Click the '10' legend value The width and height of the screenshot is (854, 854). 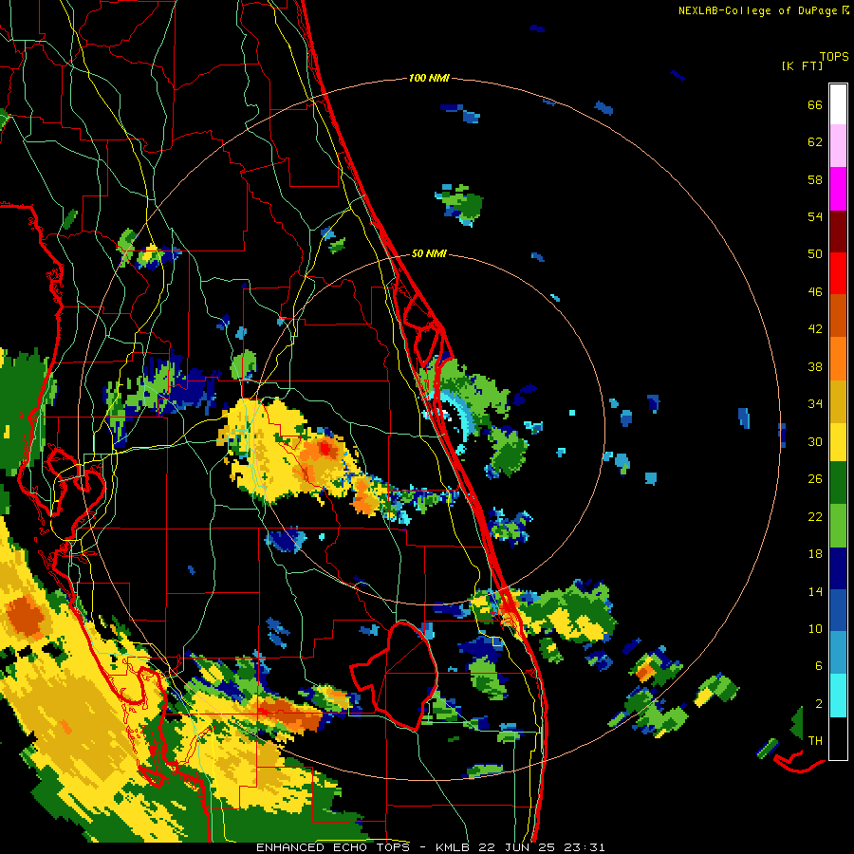815,629
